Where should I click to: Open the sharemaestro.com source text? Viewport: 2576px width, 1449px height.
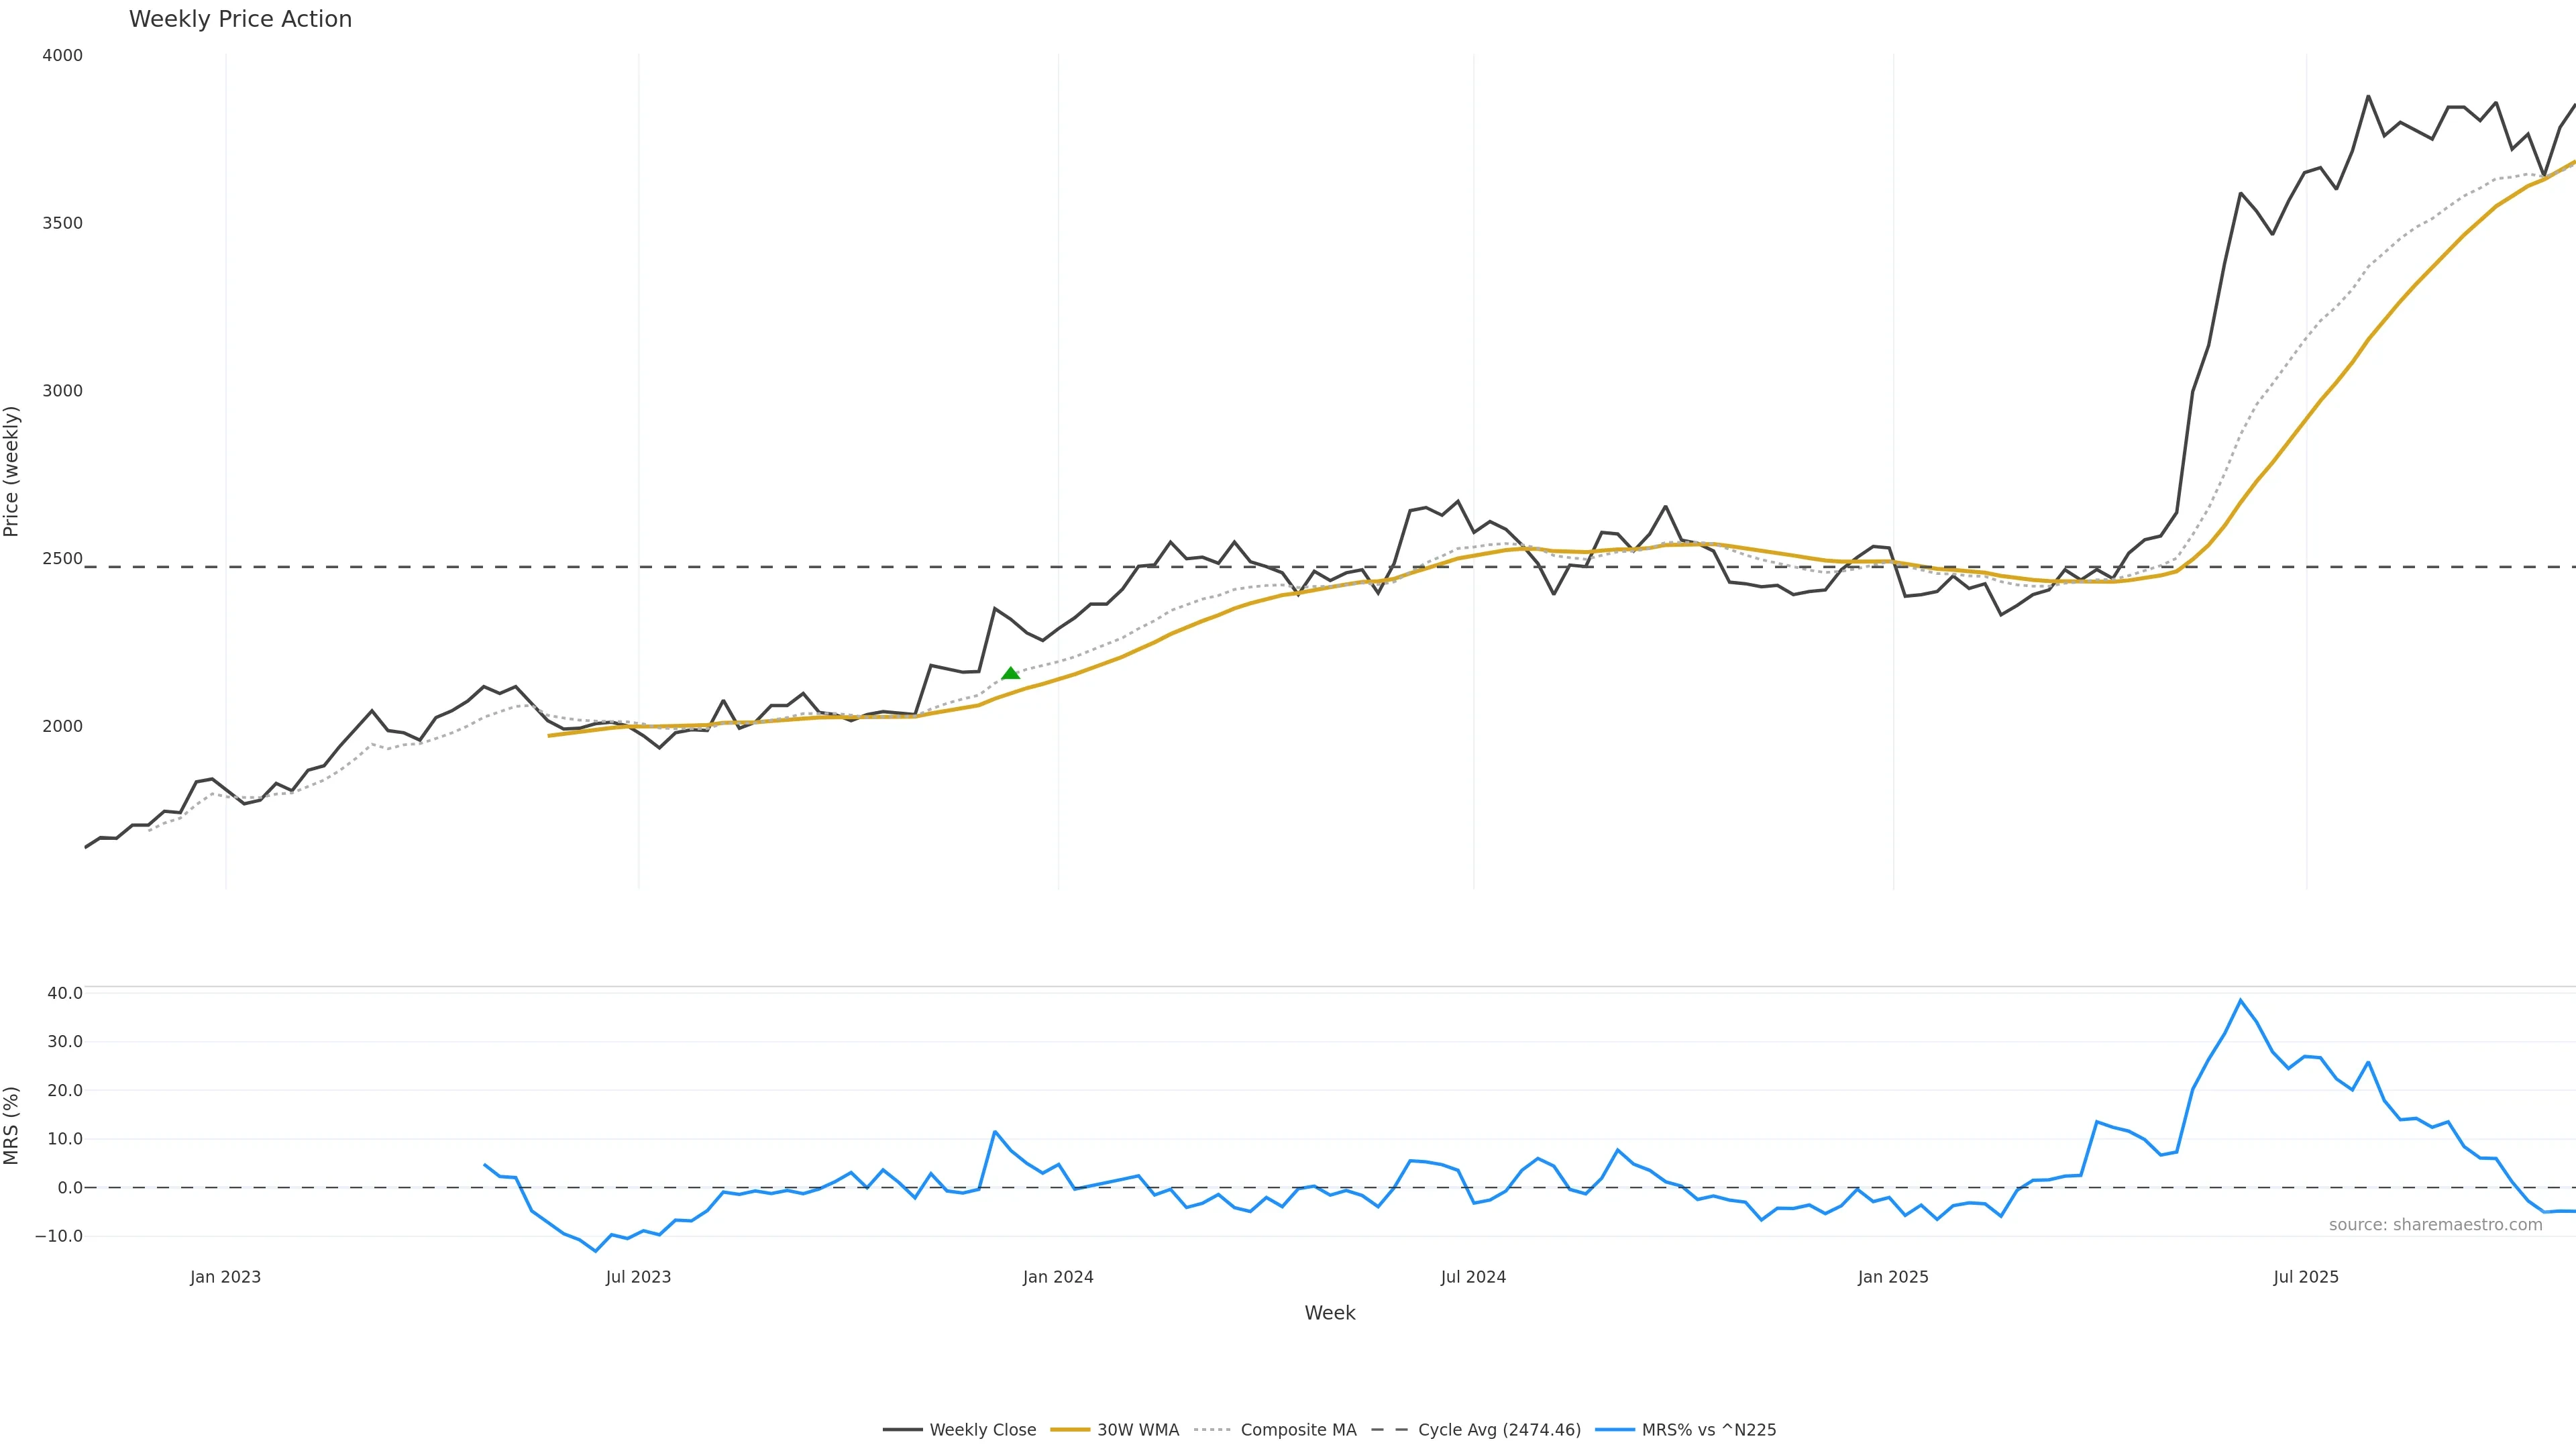[x=2435, y=1225]
